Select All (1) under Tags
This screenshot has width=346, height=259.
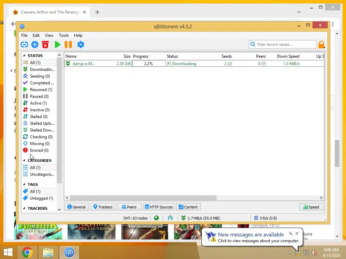pos(39,192)
